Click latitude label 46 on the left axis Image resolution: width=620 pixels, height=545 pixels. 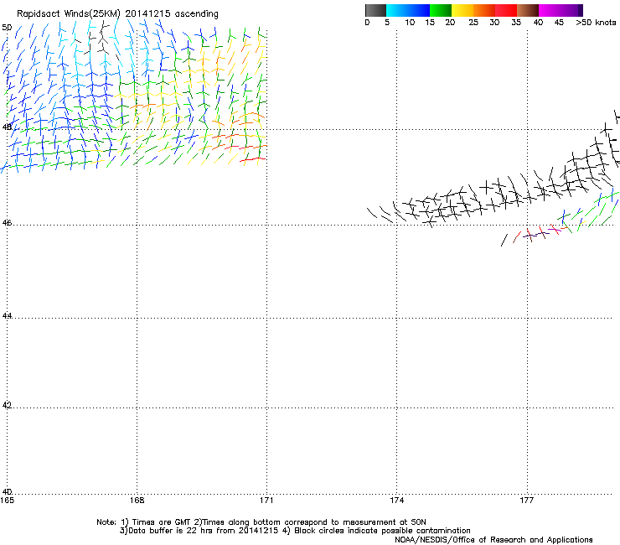7,223
